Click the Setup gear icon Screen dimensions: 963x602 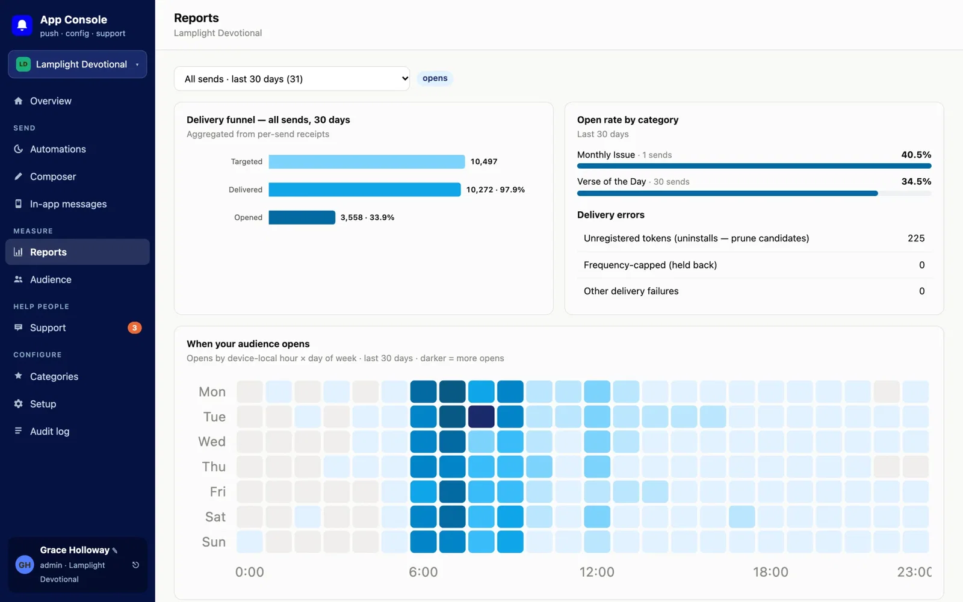click(18, 404)
